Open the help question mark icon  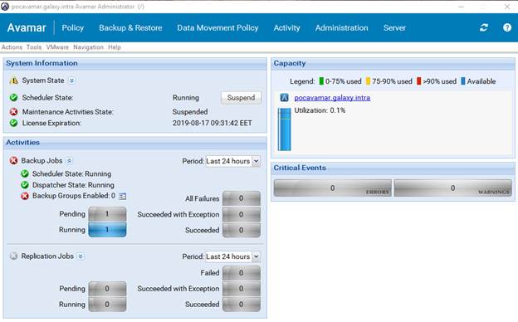pyautogui.click(x=507, y=27)
